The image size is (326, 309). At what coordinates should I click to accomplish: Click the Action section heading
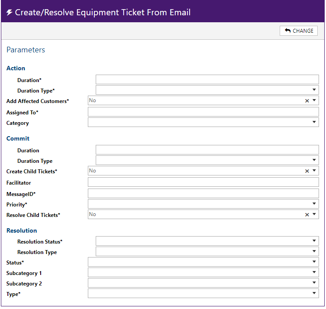[16, 68]
